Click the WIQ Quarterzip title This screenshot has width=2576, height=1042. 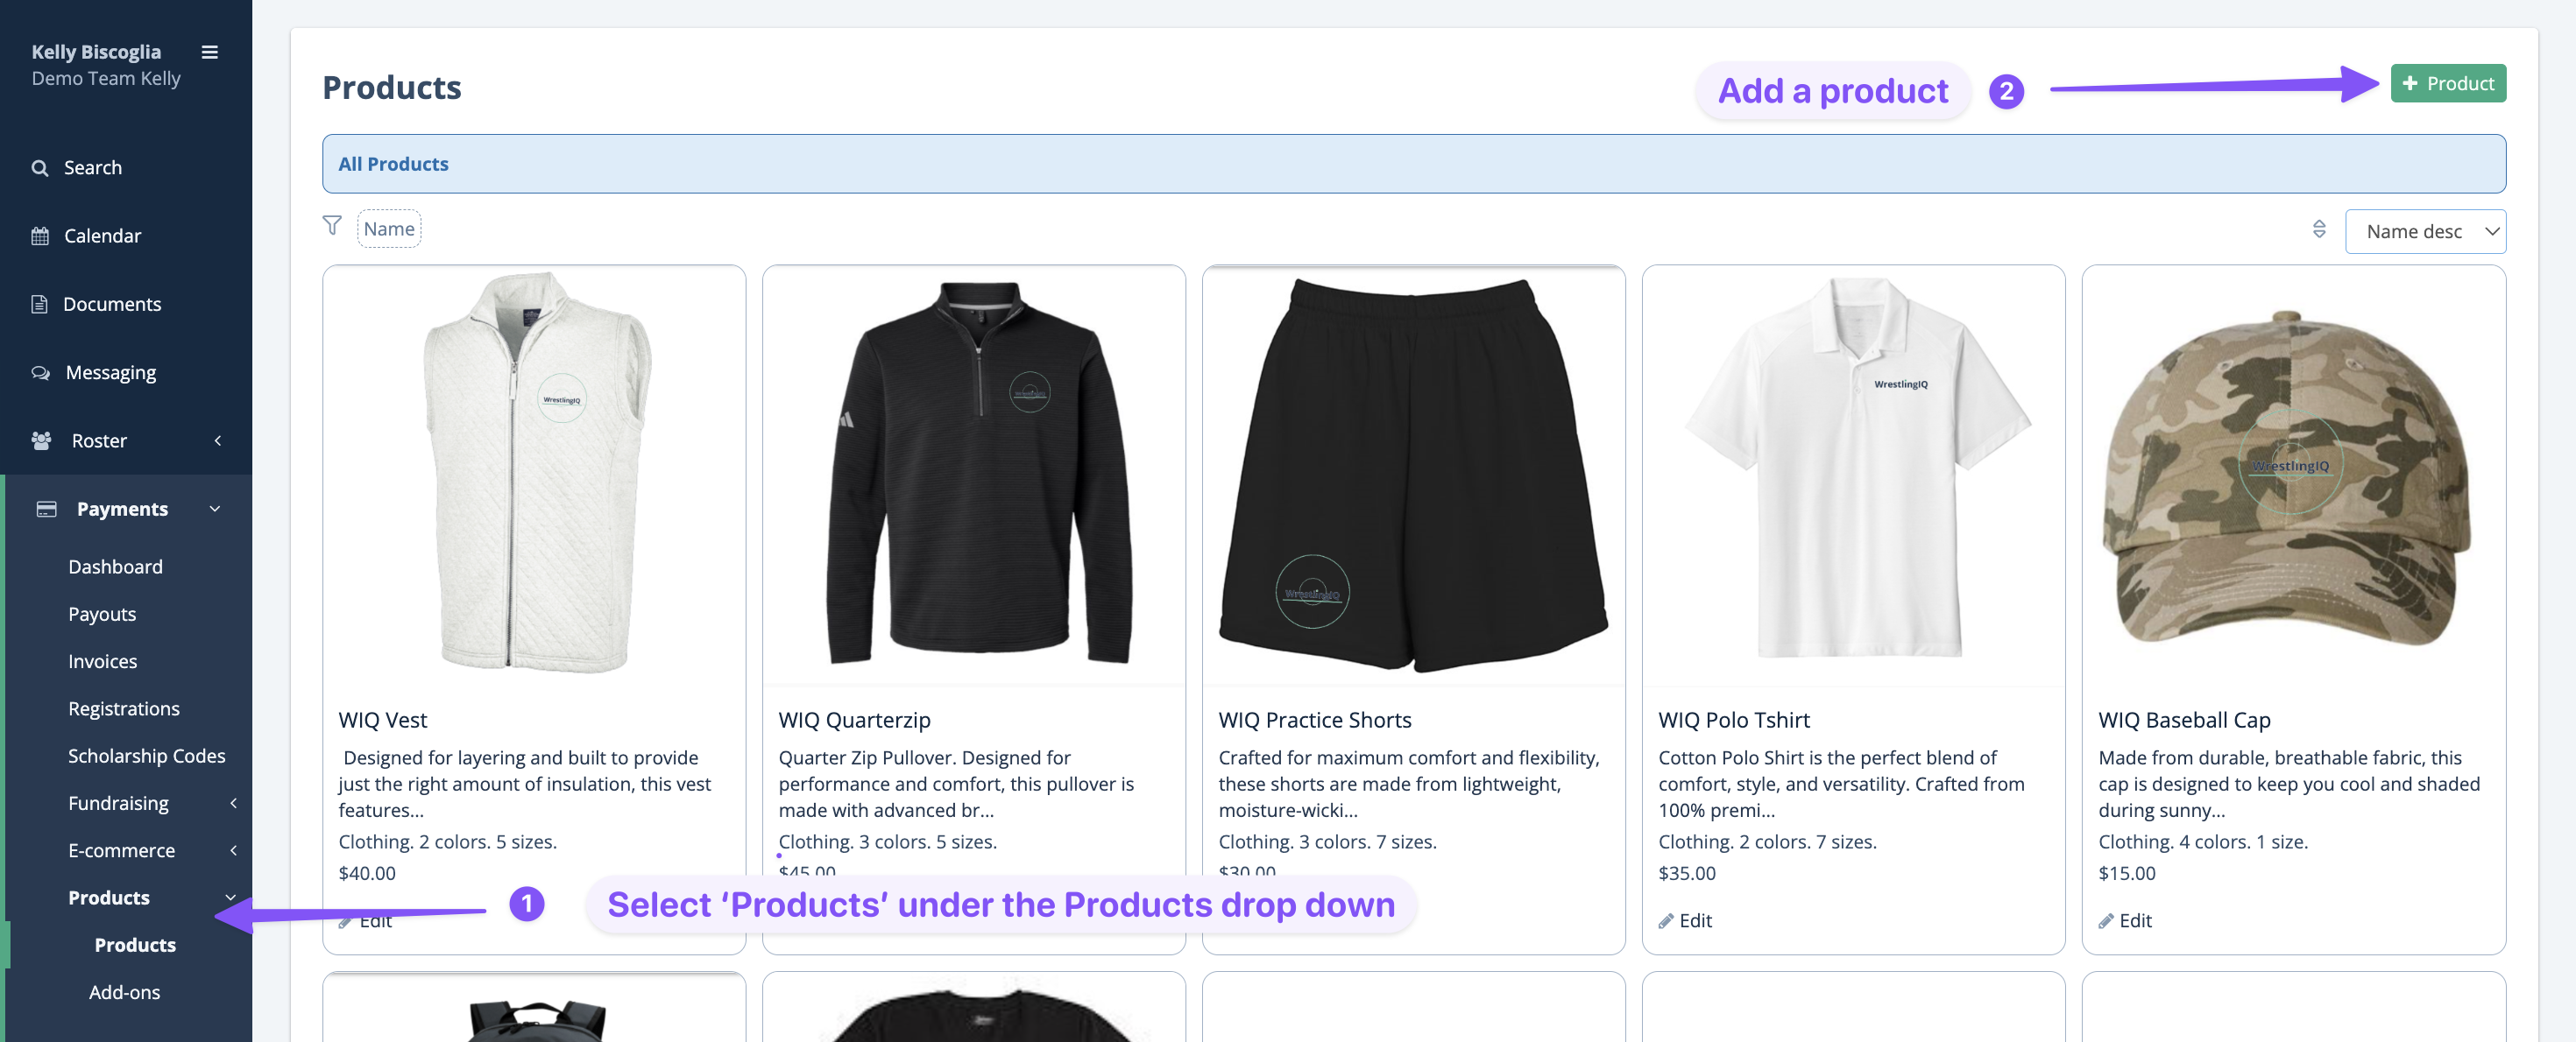[x=854, y=721]
